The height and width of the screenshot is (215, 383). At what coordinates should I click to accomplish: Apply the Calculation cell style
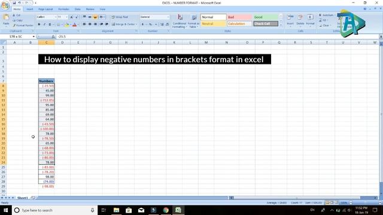(239, 24)
